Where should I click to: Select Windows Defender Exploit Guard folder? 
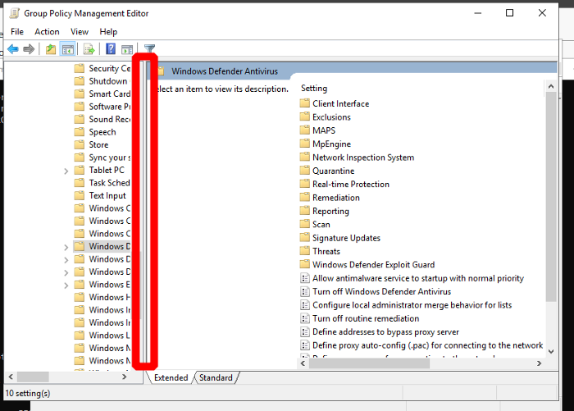tap(373, 265)
